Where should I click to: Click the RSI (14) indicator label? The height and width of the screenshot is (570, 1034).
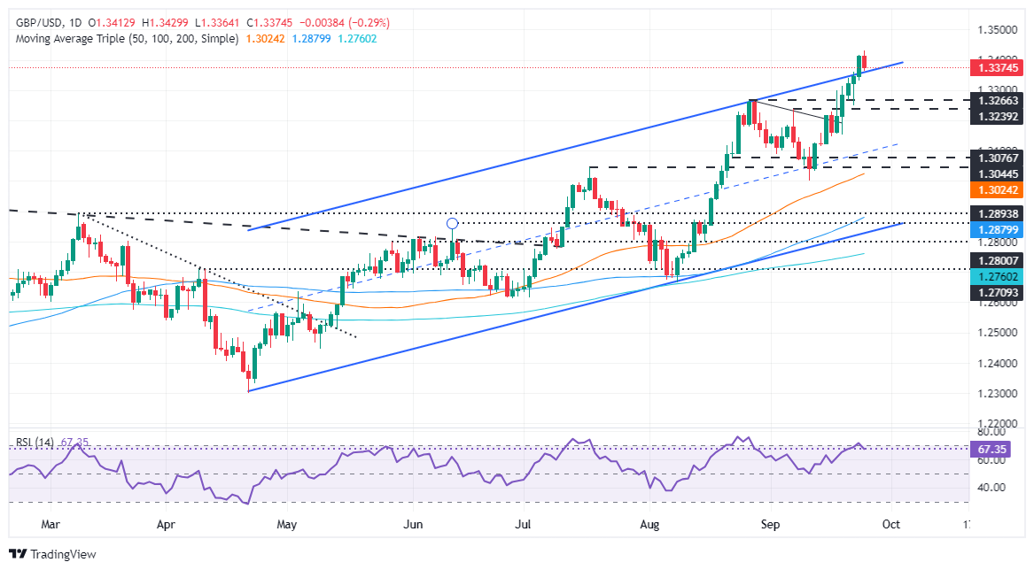point(34,442)
